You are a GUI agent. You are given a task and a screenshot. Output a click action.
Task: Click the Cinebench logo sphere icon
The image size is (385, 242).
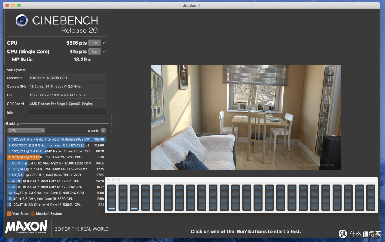(x=22, y=20)
